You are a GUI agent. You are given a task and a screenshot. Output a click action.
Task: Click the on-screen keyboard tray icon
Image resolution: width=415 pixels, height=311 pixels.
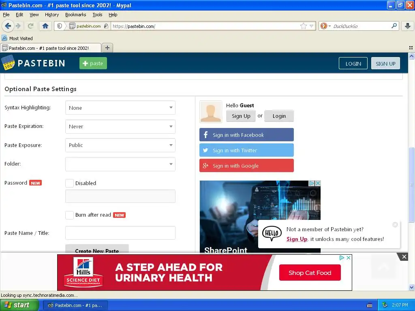coord(370,305)
